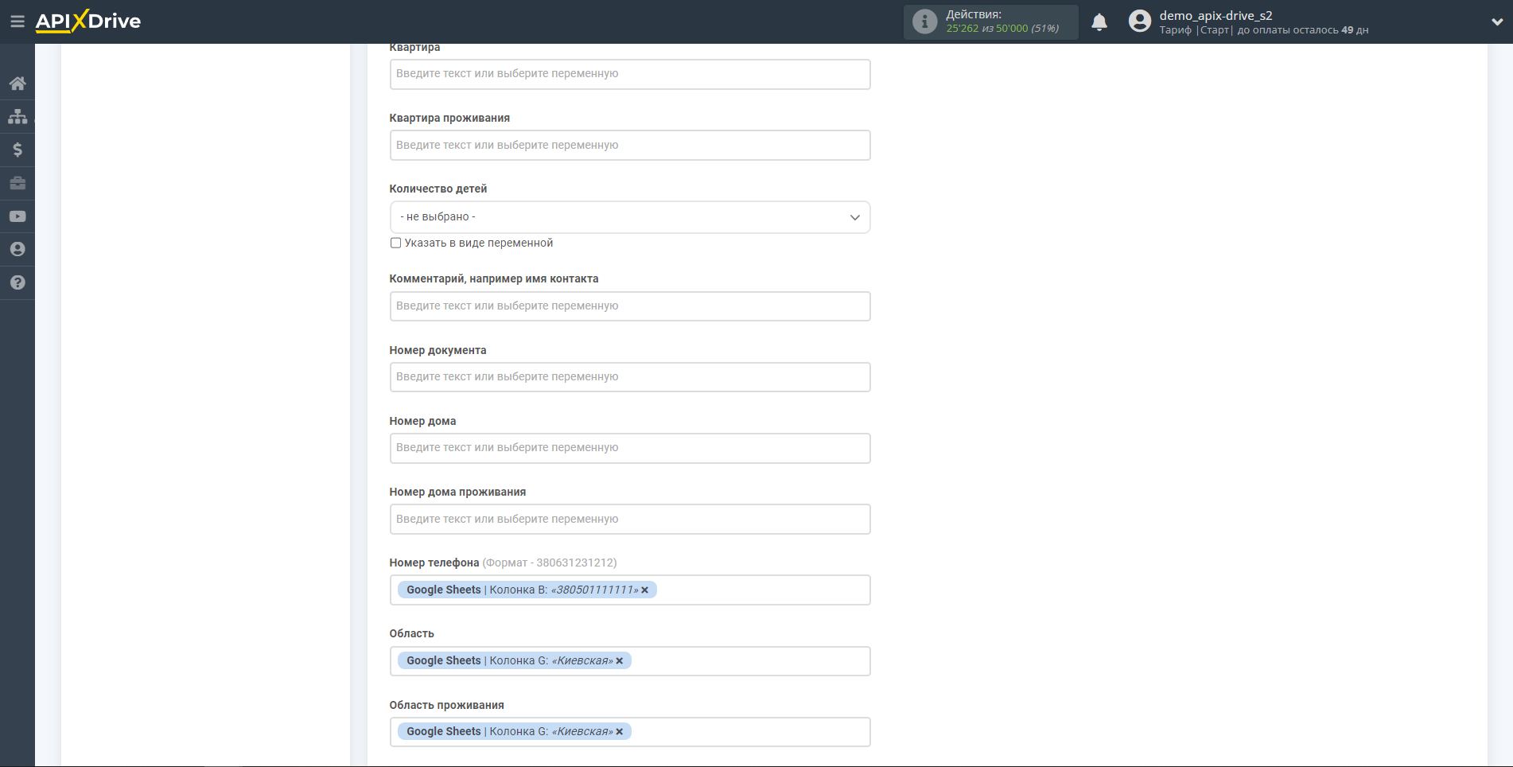Open the YouTube video icon in sidebar
1513x767 pixels.
click(x=18, y=216)
